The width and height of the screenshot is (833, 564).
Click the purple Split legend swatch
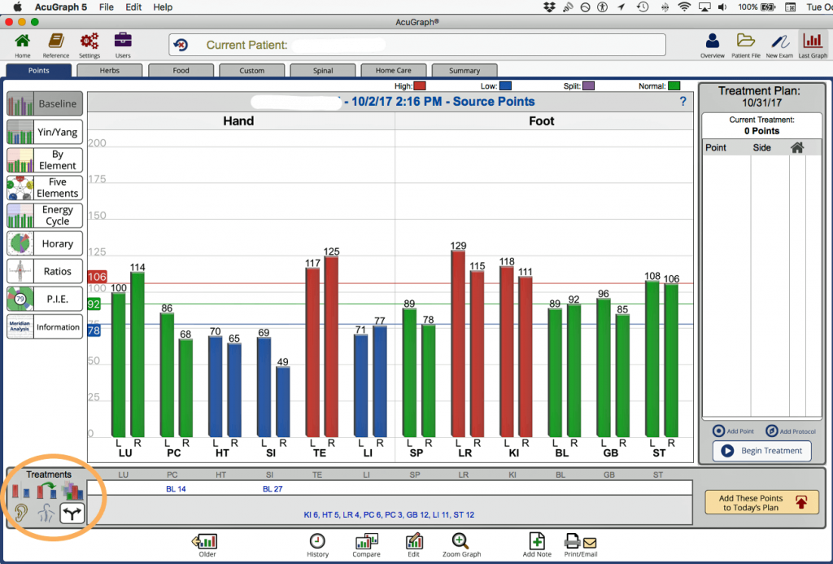(x=588, y=86)
